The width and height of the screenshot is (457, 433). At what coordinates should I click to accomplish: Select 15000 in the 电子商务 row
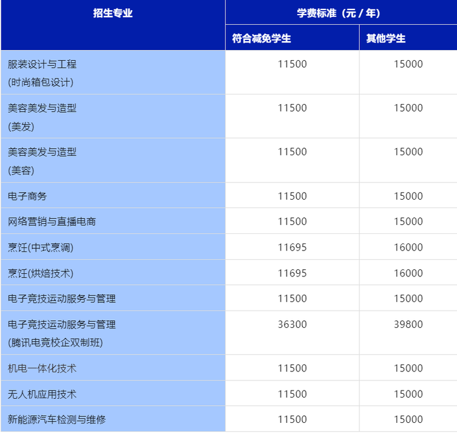click(x=407, y=196)
